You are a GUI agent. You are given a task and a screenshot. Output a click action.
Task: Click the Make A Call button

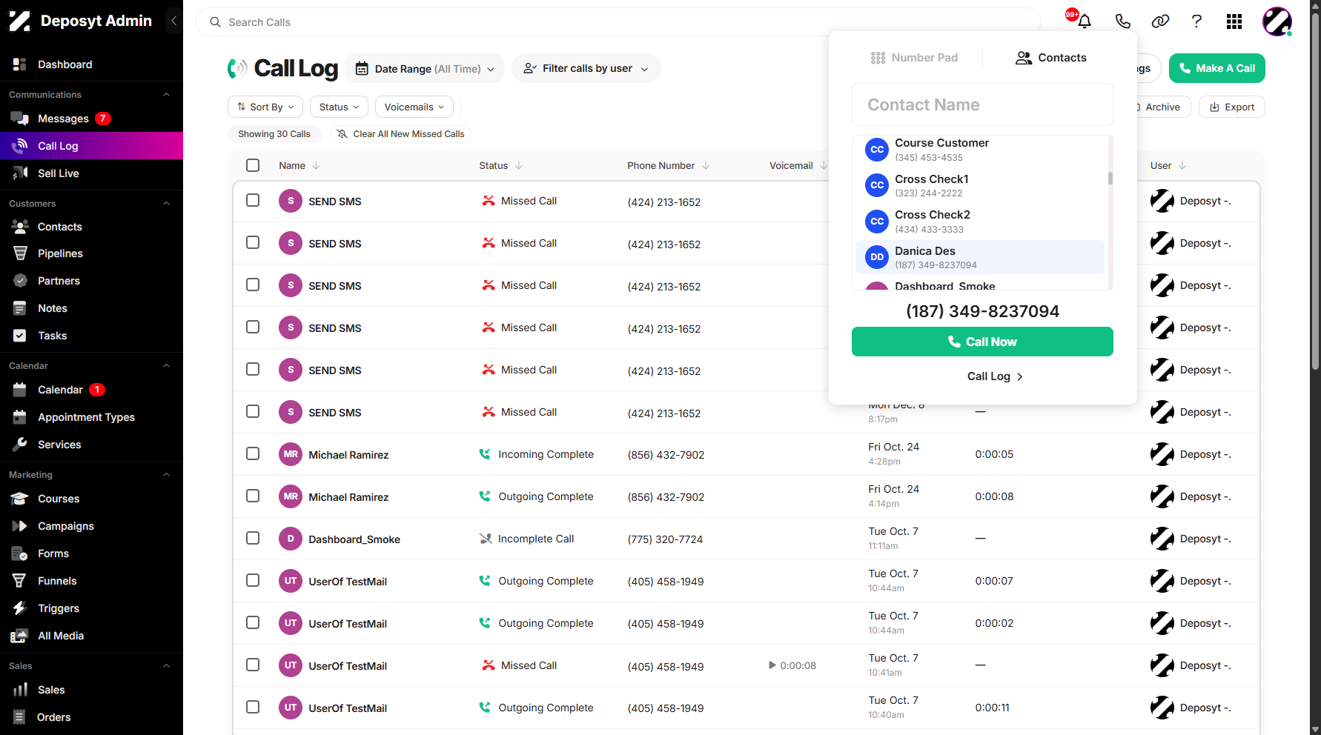(1216, 68)
